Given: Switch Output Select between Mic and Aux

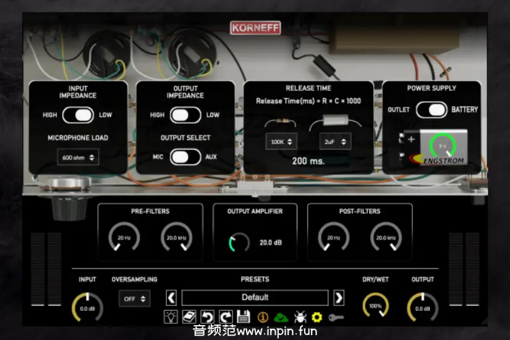Looking at the screenshot, I should [x=185, y=157].
